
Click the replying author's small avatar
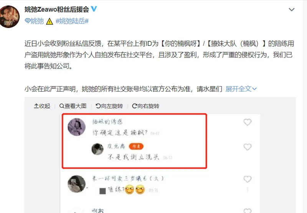[97, 149]
